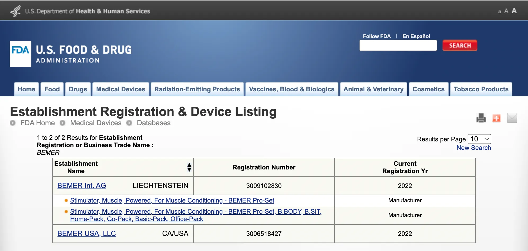
Task: Click the CA/USA location text
Action: (x=175, y=234)
